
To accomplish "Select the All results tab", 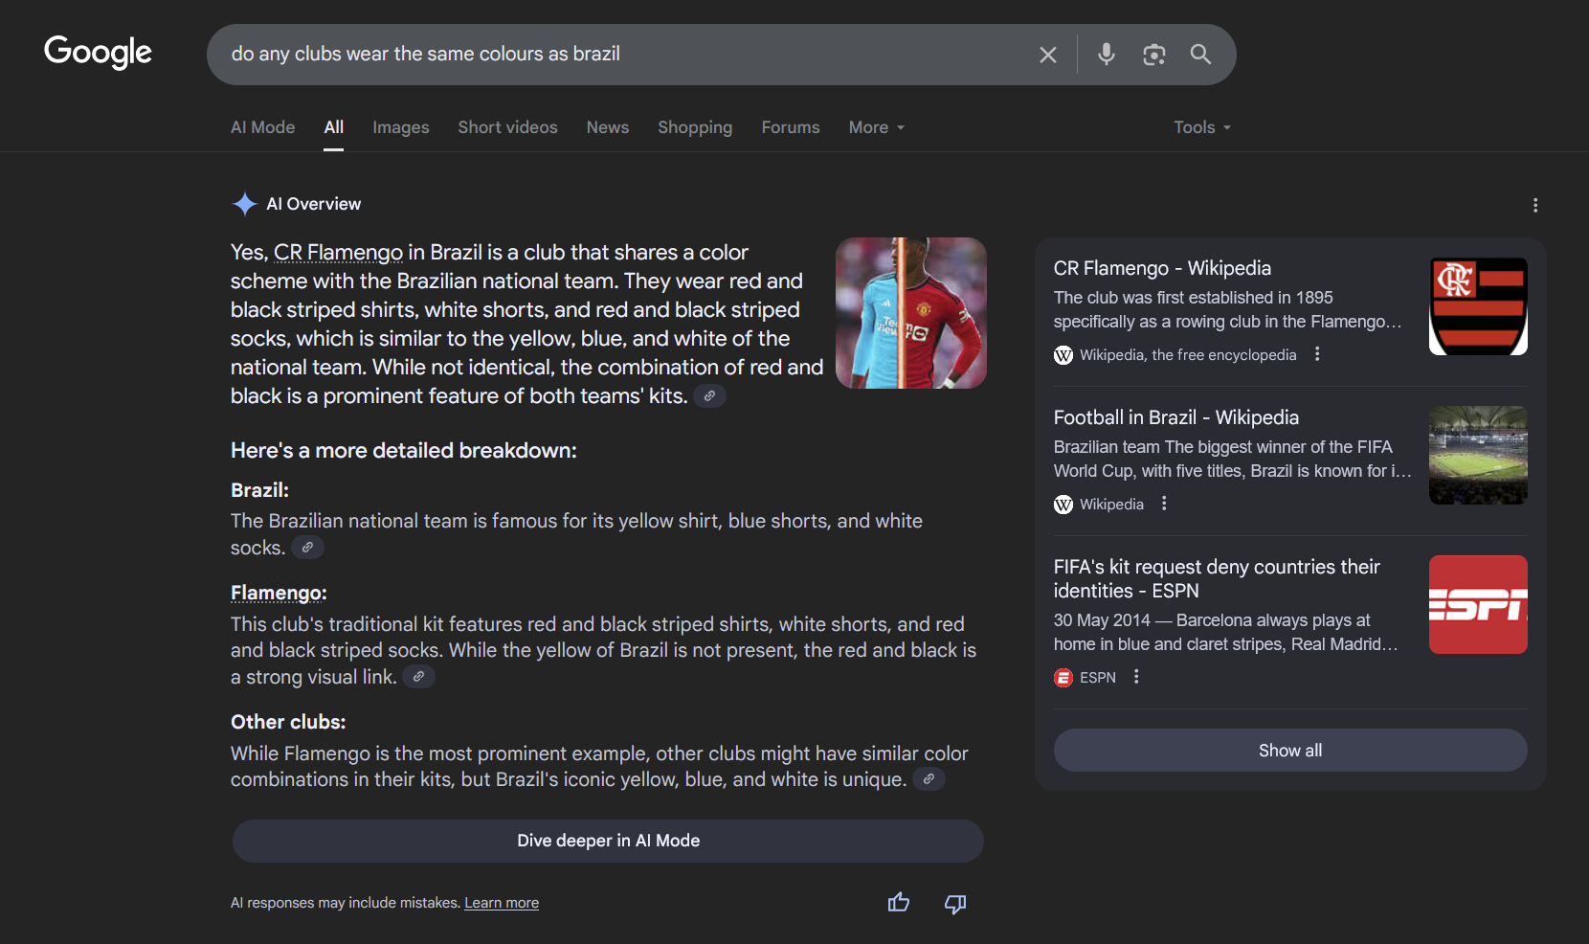I will pyautogui.click(x=334, y=127).
